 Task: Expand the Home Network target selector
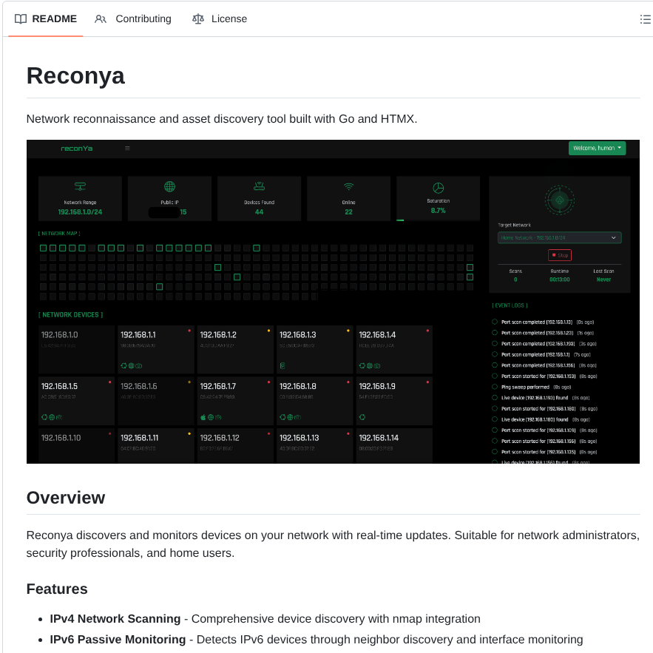[x=560, y=237]
